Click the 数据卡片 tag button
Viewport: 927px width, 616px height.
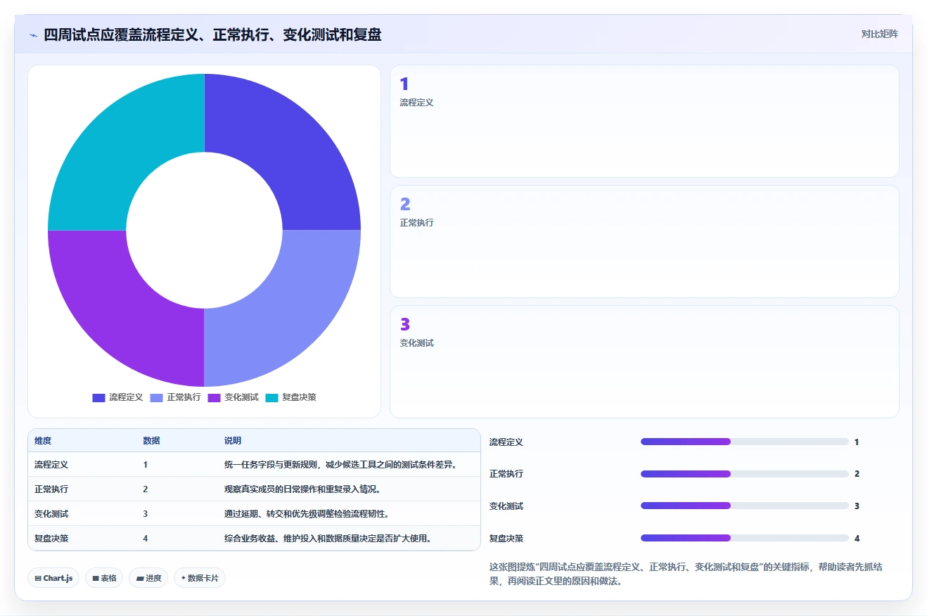[x=200, y=578]
